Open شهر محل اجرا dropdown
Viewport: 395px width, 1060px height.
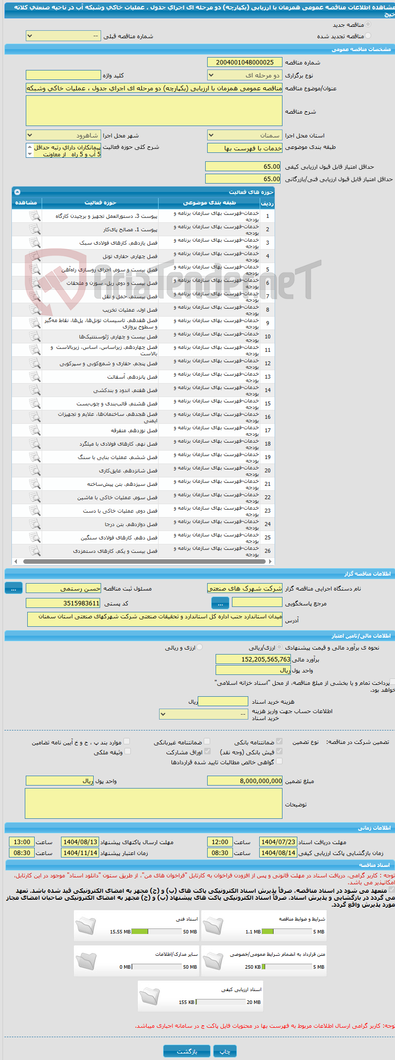click(x=63, y=135)
